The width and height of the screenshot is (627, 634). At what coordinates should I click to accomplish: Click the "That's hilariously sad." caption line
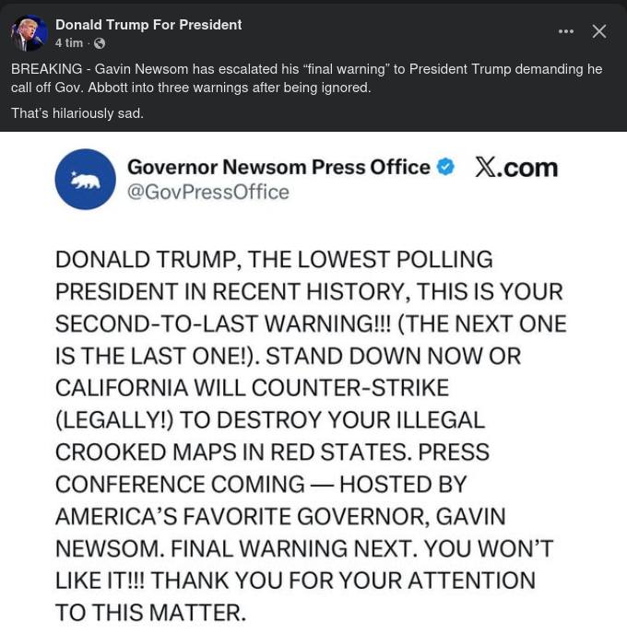pyautogui.click(x=77, y=113)
